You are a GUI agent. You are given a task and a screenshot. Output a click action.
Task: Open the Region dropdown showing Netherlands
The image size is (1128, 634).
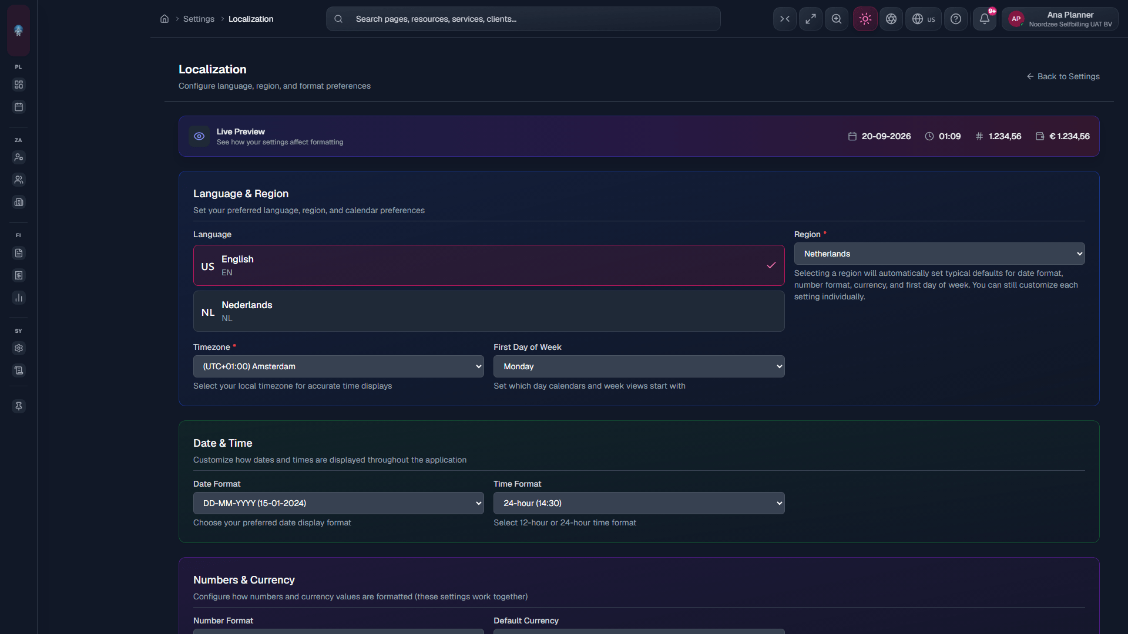coord(939,254)
